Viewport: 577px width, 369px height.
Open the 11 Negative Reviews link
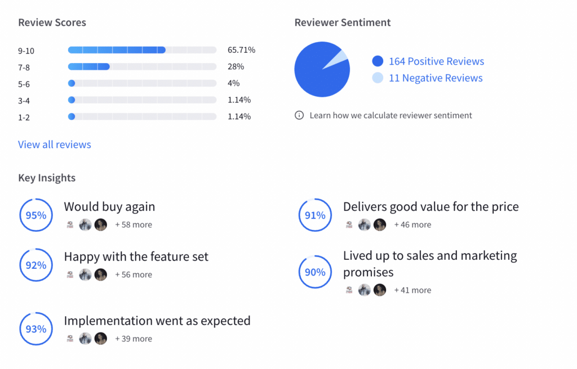point(436,78)
